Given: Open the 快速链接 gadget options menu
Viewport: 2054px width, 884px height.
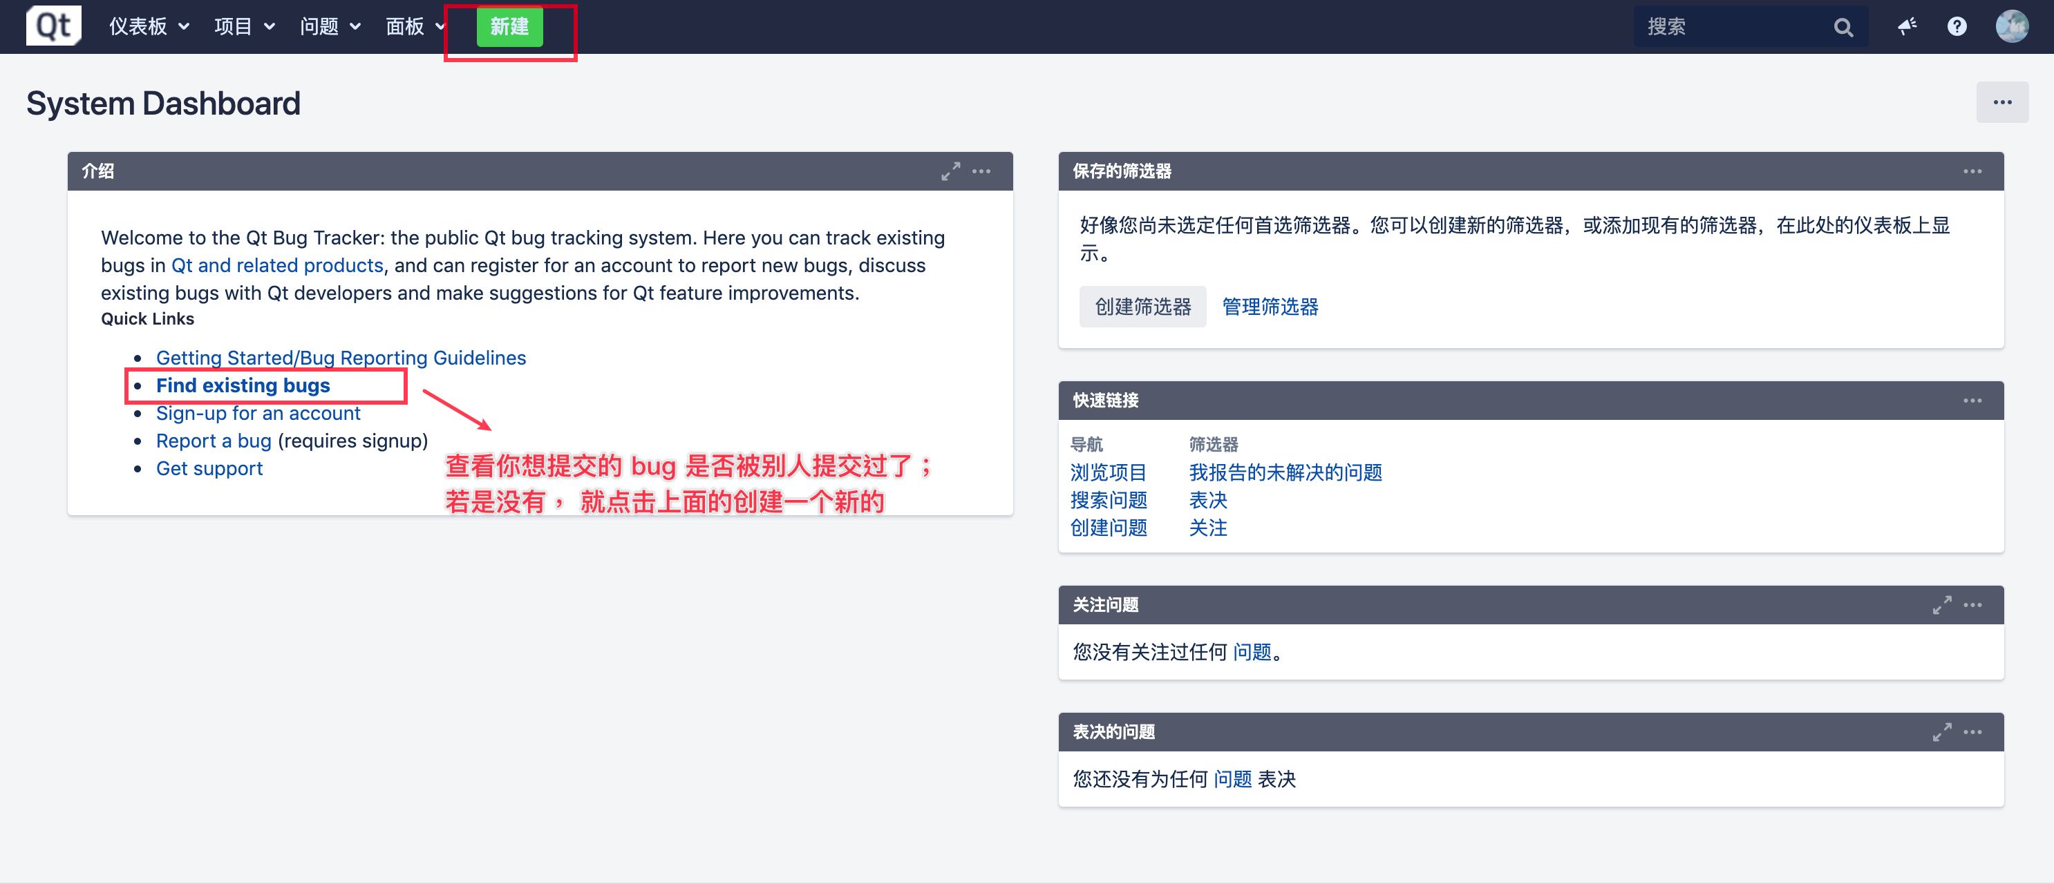Looking at the screenshot, I should click(1972, 401).
